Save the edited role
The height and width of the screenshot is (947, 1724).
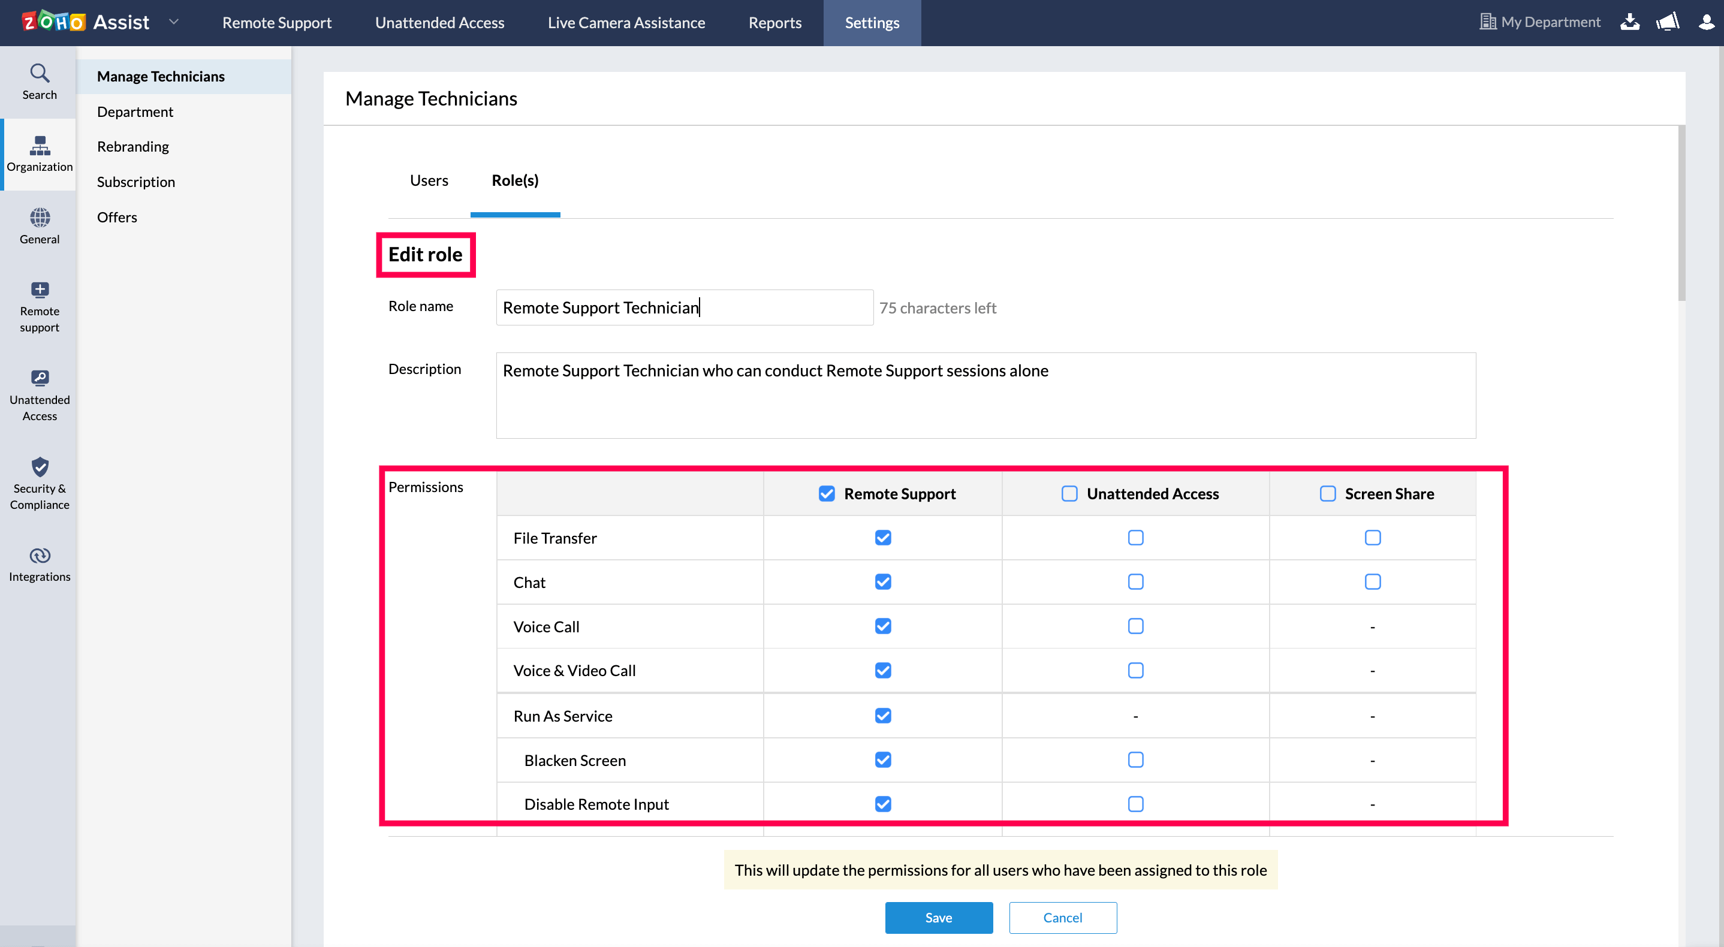pyautogui.click(x=938, y=918)
